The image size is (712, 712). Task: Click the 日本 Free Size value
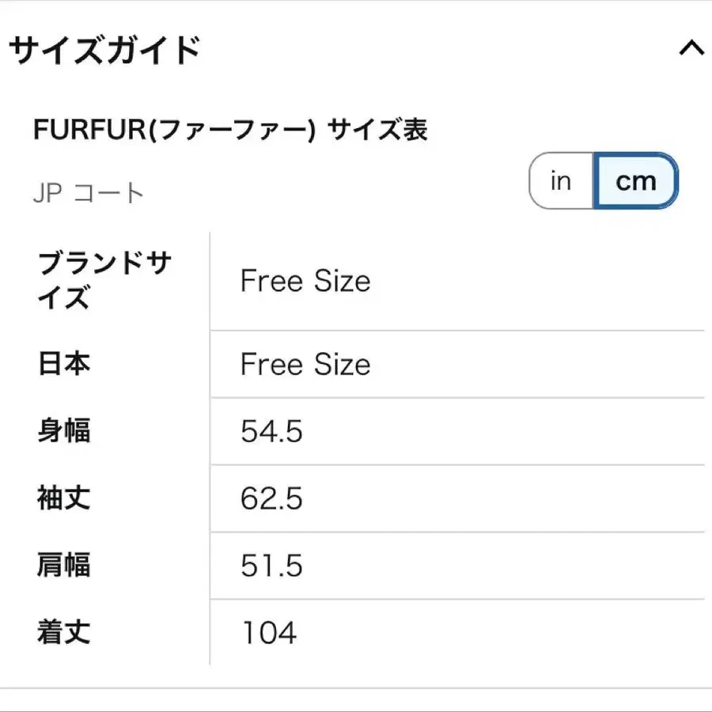coord(305,365)
